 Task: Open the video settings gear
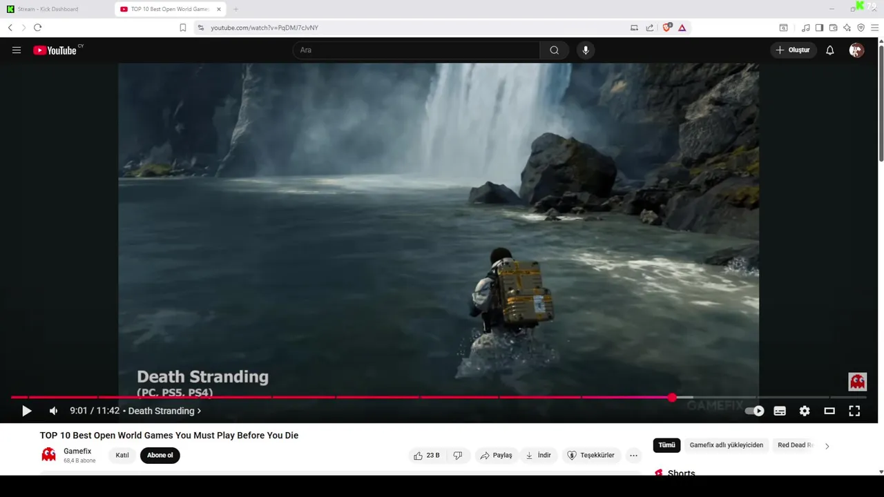pos(805,411)
